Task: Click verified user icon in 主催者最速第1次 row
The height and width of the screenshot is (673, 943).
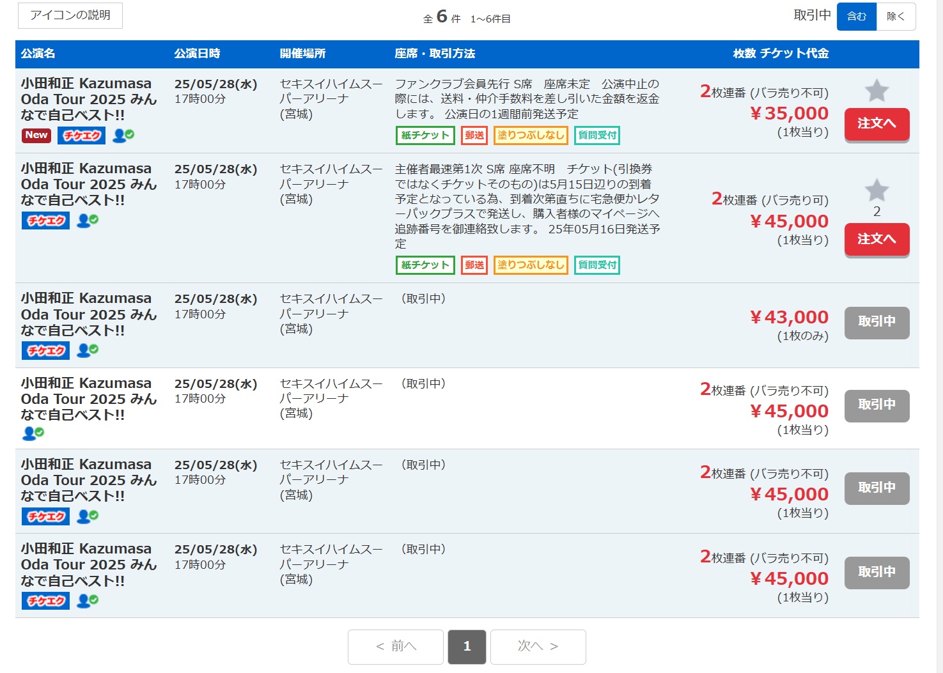Action: [88, 220]
